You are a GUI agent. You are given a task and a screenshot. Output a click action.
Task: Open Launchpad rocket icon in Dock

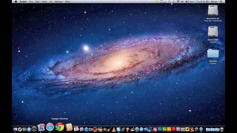click(20, 129)
